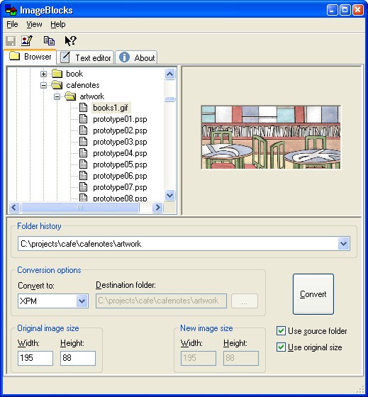Viewport: 368px width, 397px height.
Task: Open the View menu
Action: point(34,24)
